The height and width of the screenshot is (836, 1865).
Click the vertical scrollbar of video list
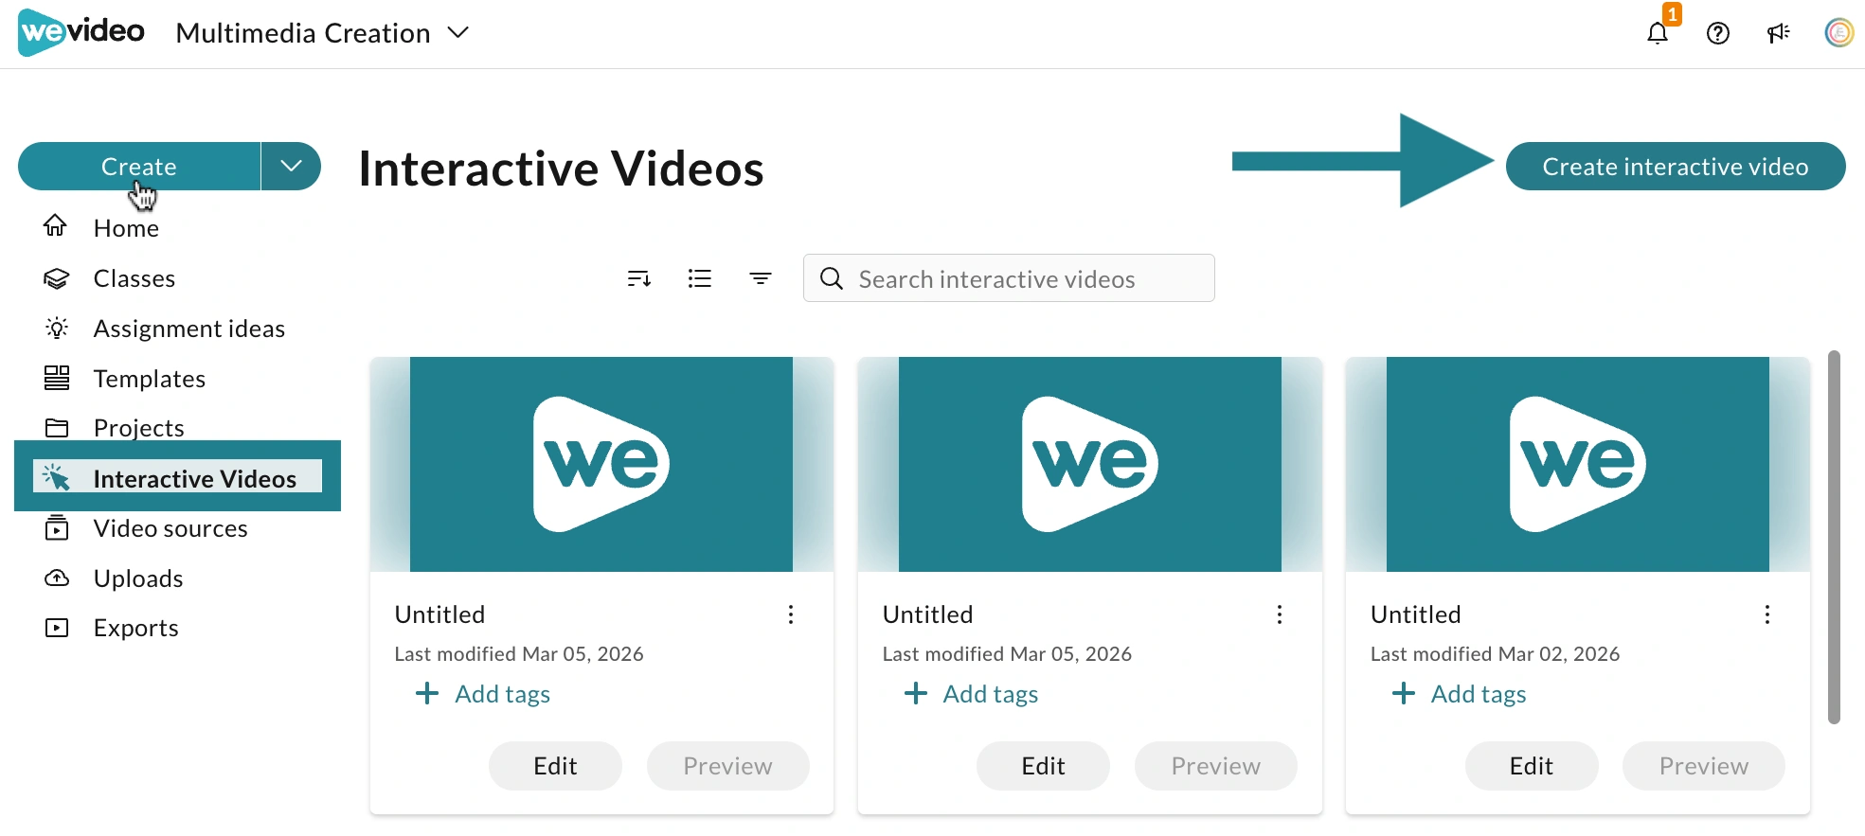[1834, 537]
